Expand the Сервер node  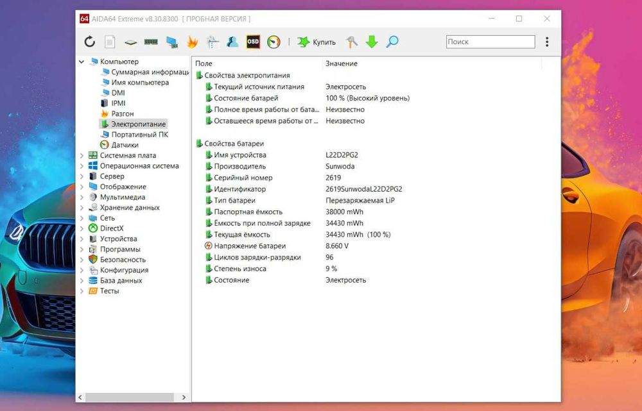click(x=82, y=176)
